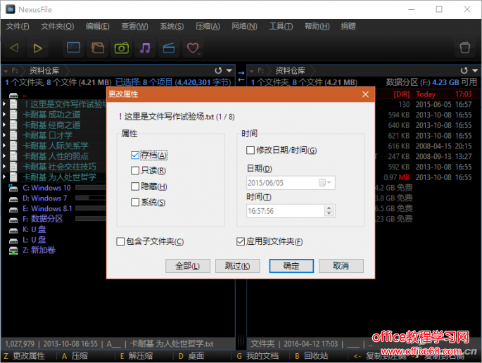
Task: Open the 文件夹(O) menu
Action: (x=58, y=27)
